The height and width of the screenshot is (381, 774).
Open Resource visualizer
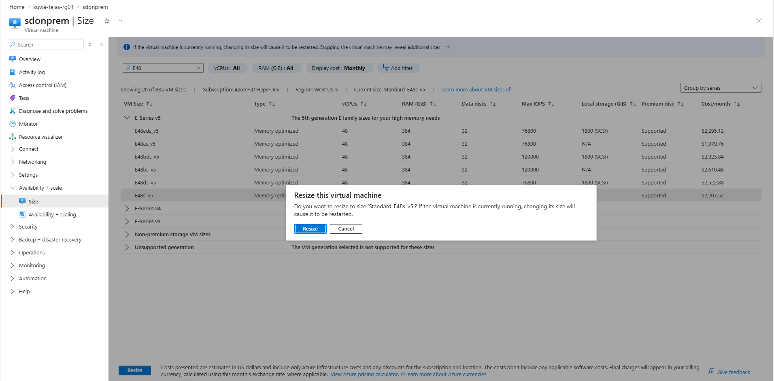pos(40,137)
